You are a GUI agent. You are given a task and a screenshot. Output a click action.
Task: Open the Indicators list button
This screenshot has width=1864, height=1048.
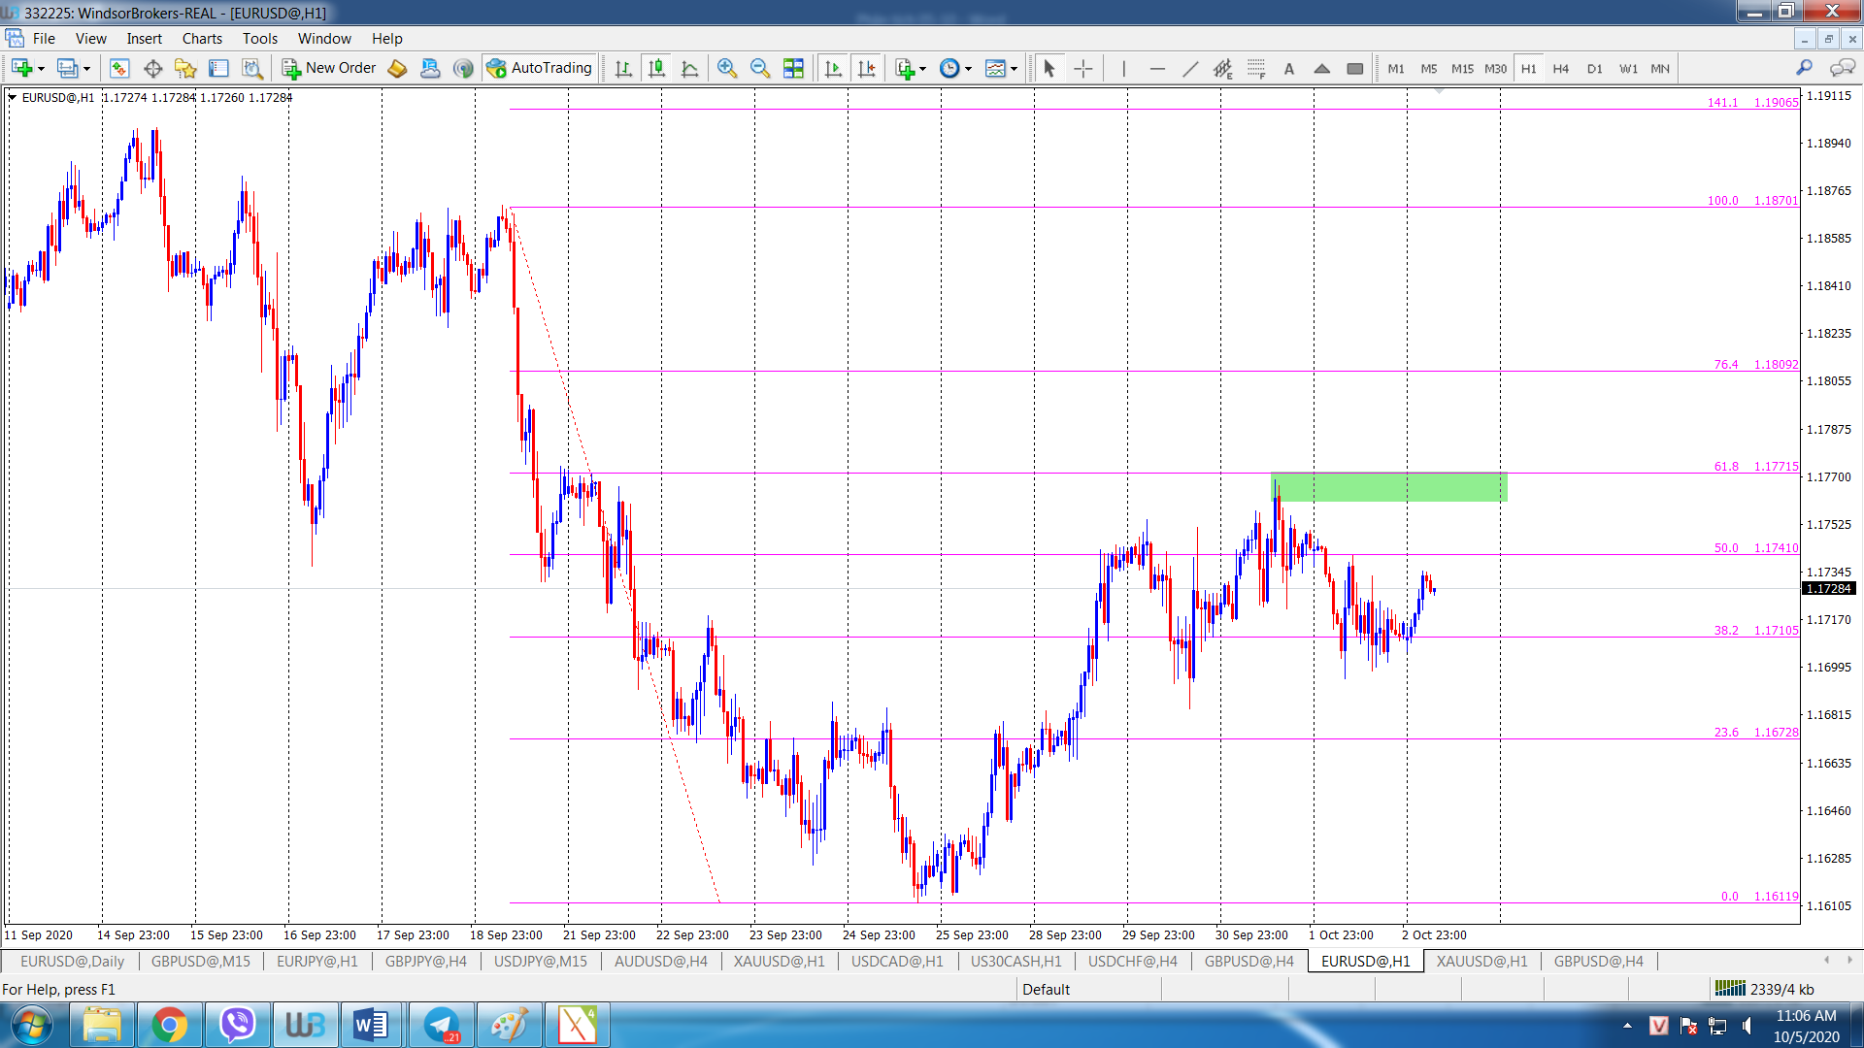(904, 68)
